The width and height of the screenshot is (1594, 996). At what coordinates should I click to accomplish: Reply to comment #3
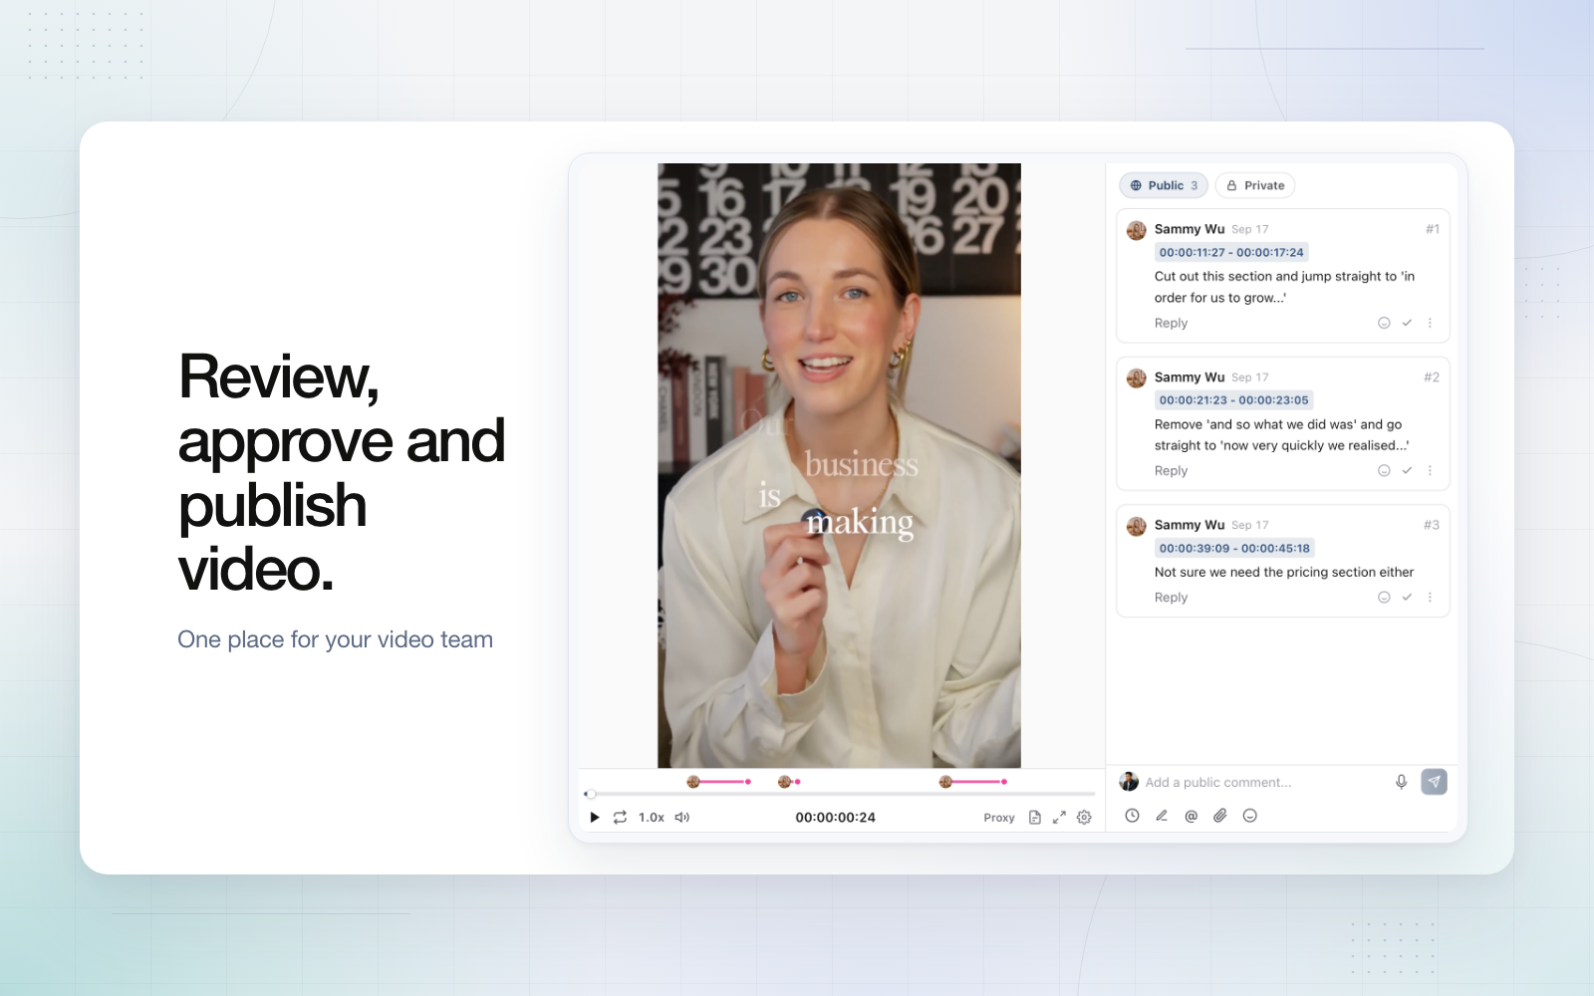point(1171,598)
